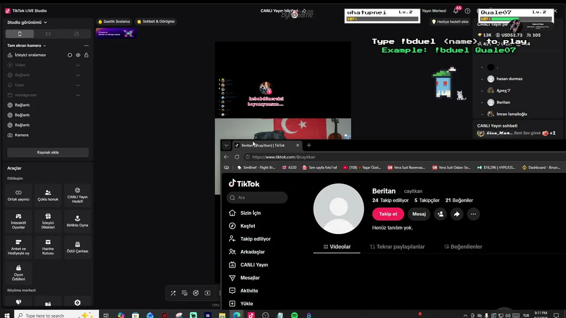Click the add-screen plus icon in preview toolbar
Image resolution: width=566 pixels, height=318 pixels.
[207, 293]
